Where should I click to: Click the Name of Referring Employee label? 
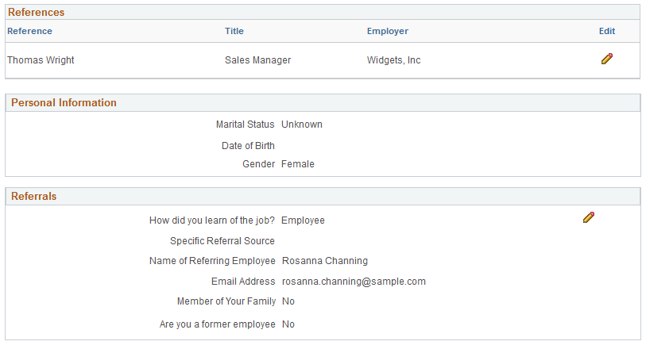212,261
